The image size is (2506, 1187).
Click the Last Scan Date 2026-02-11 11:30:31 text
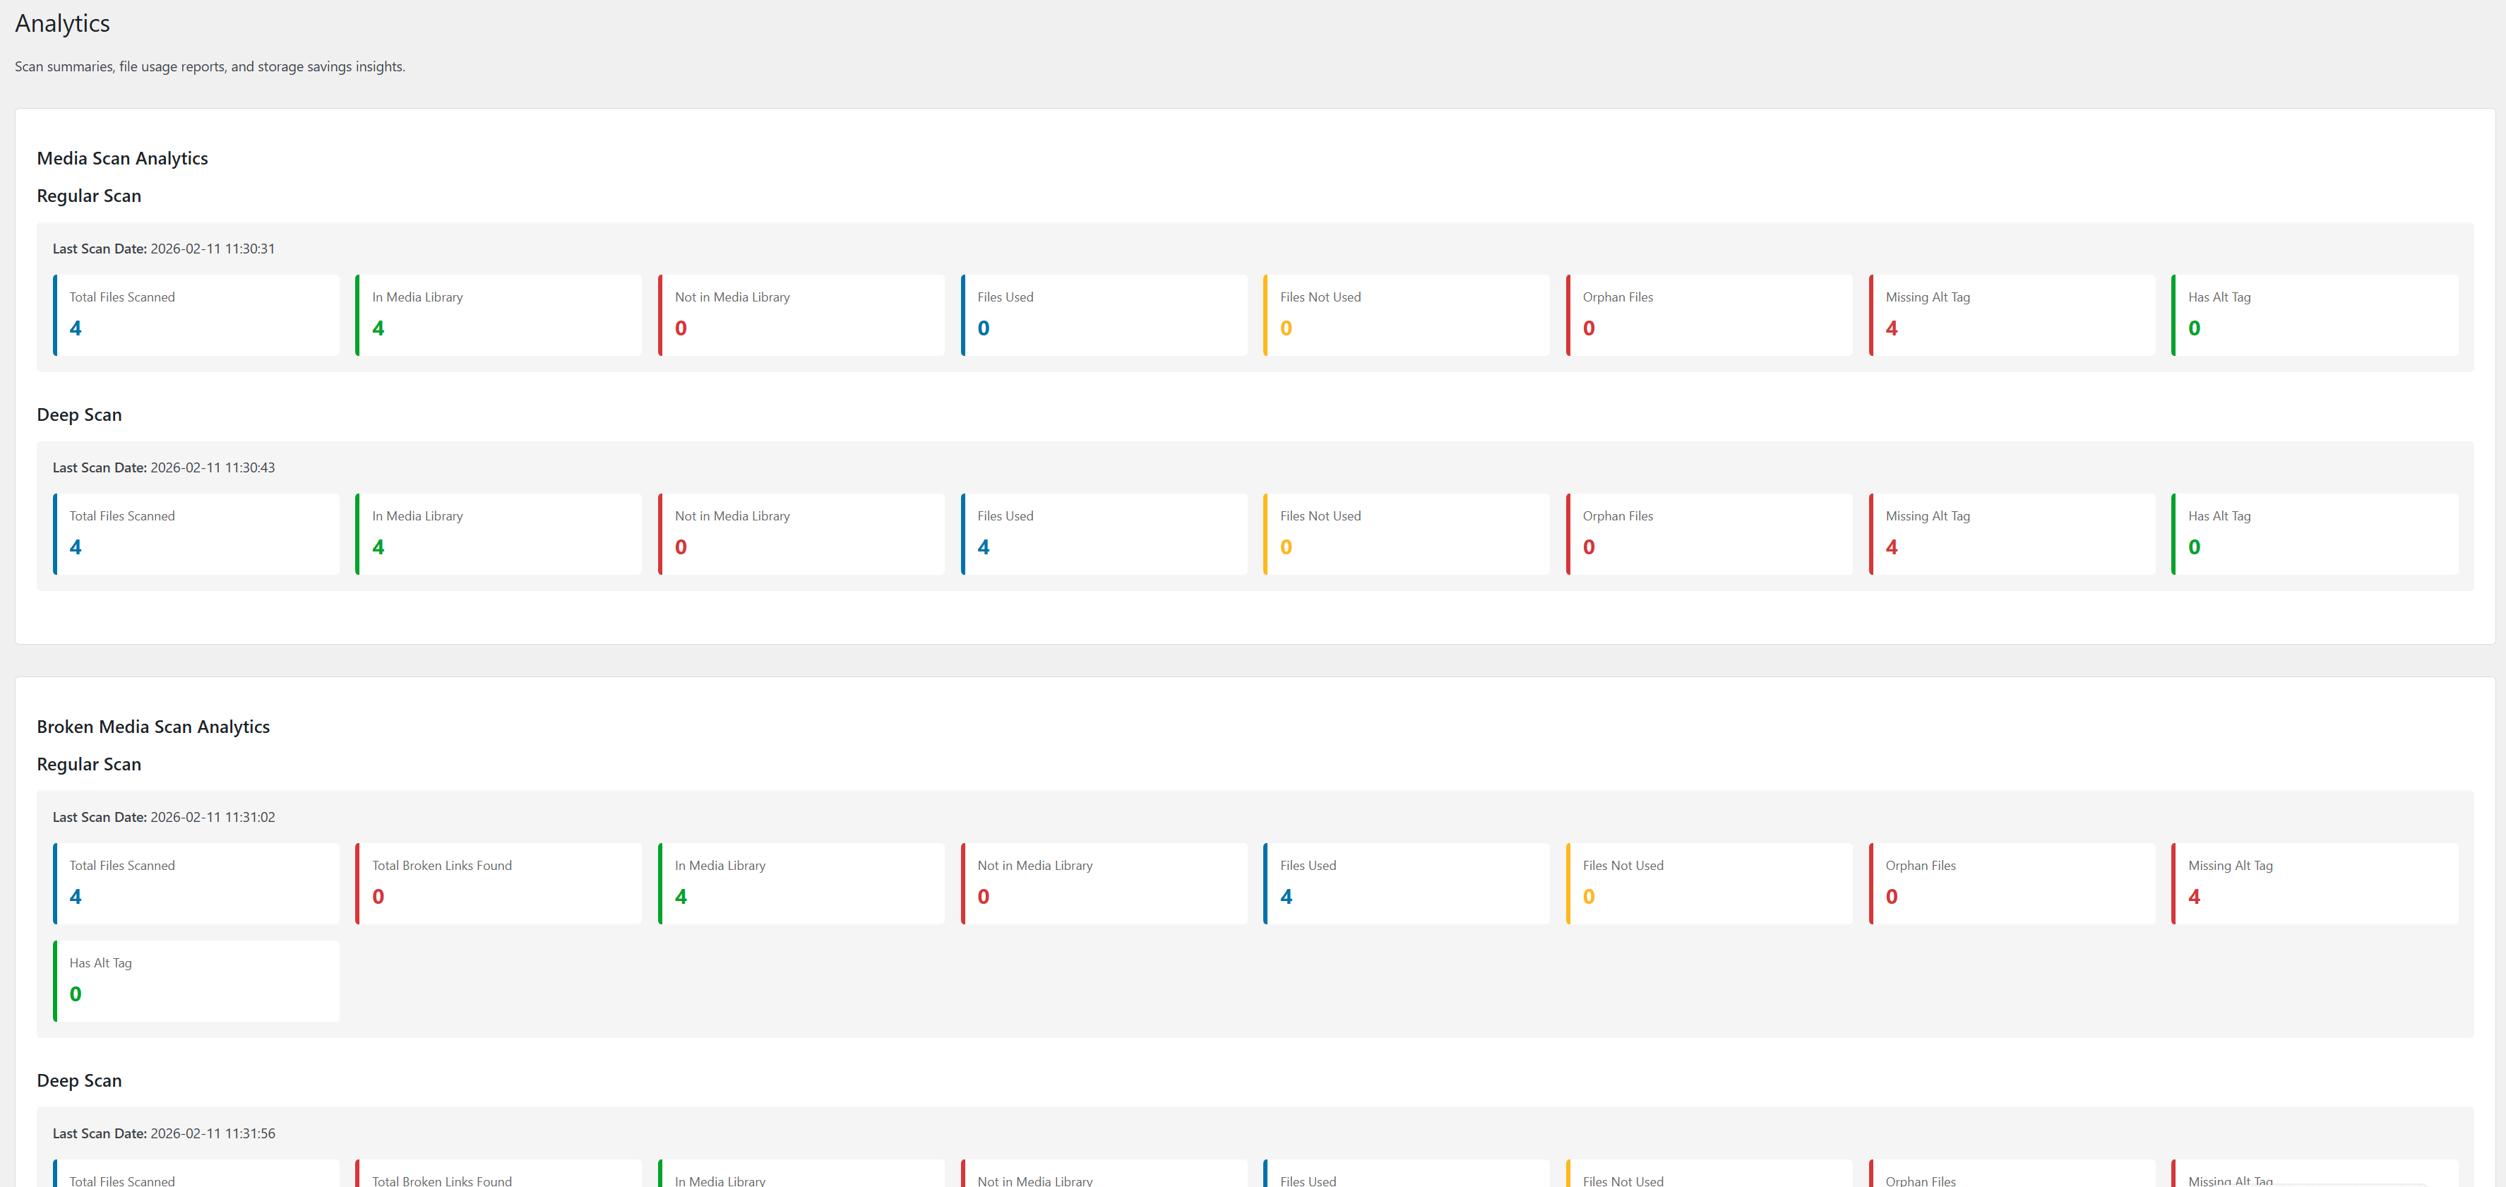coord(163,249)
